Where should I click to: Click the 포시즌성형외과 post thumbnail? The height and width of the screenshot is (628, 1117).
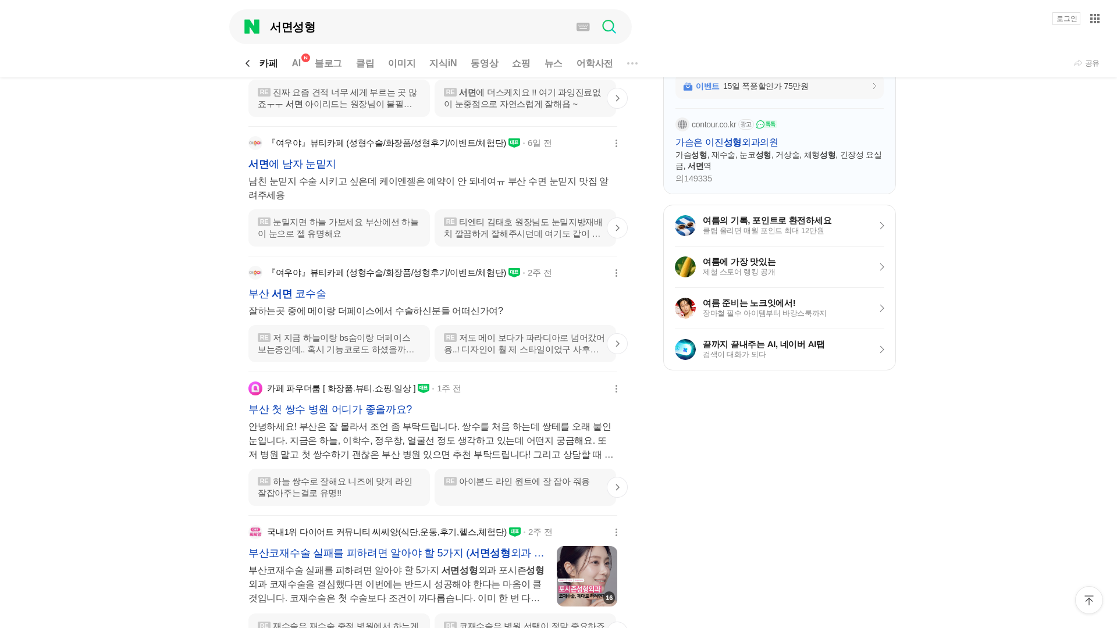pyautogui.click(x=587, y=576)
